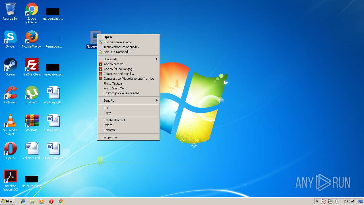Choose Pin to Taskbar
This screenshot has height=205, width=364.
129,83
